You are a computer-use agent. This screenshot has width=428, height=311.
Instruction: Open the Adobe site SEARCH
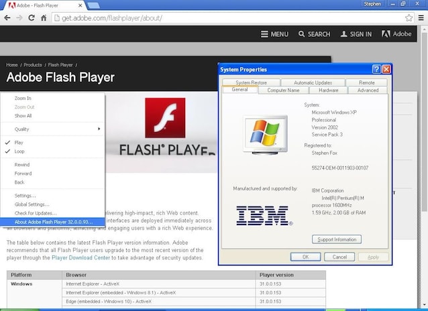(x=314, y=34)
